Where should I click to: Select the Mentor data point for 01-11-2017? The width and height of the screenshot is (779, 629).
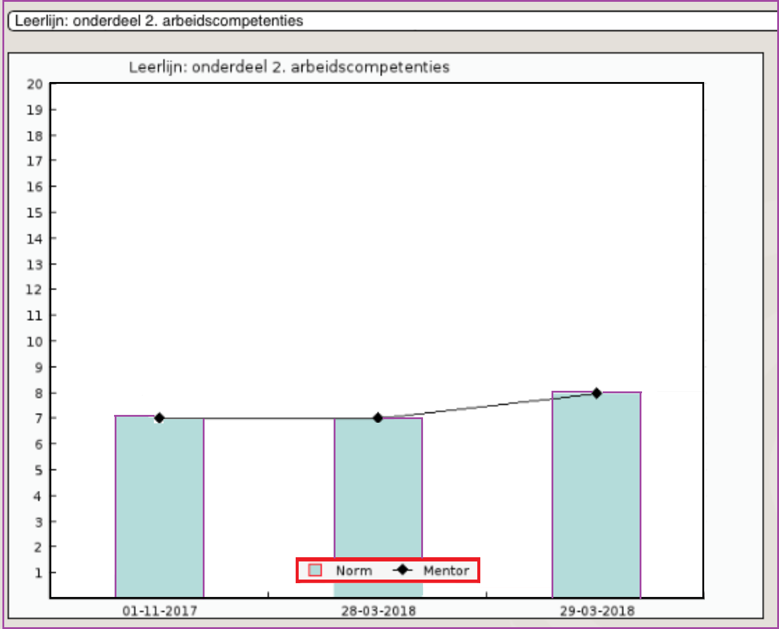[159, 418]
